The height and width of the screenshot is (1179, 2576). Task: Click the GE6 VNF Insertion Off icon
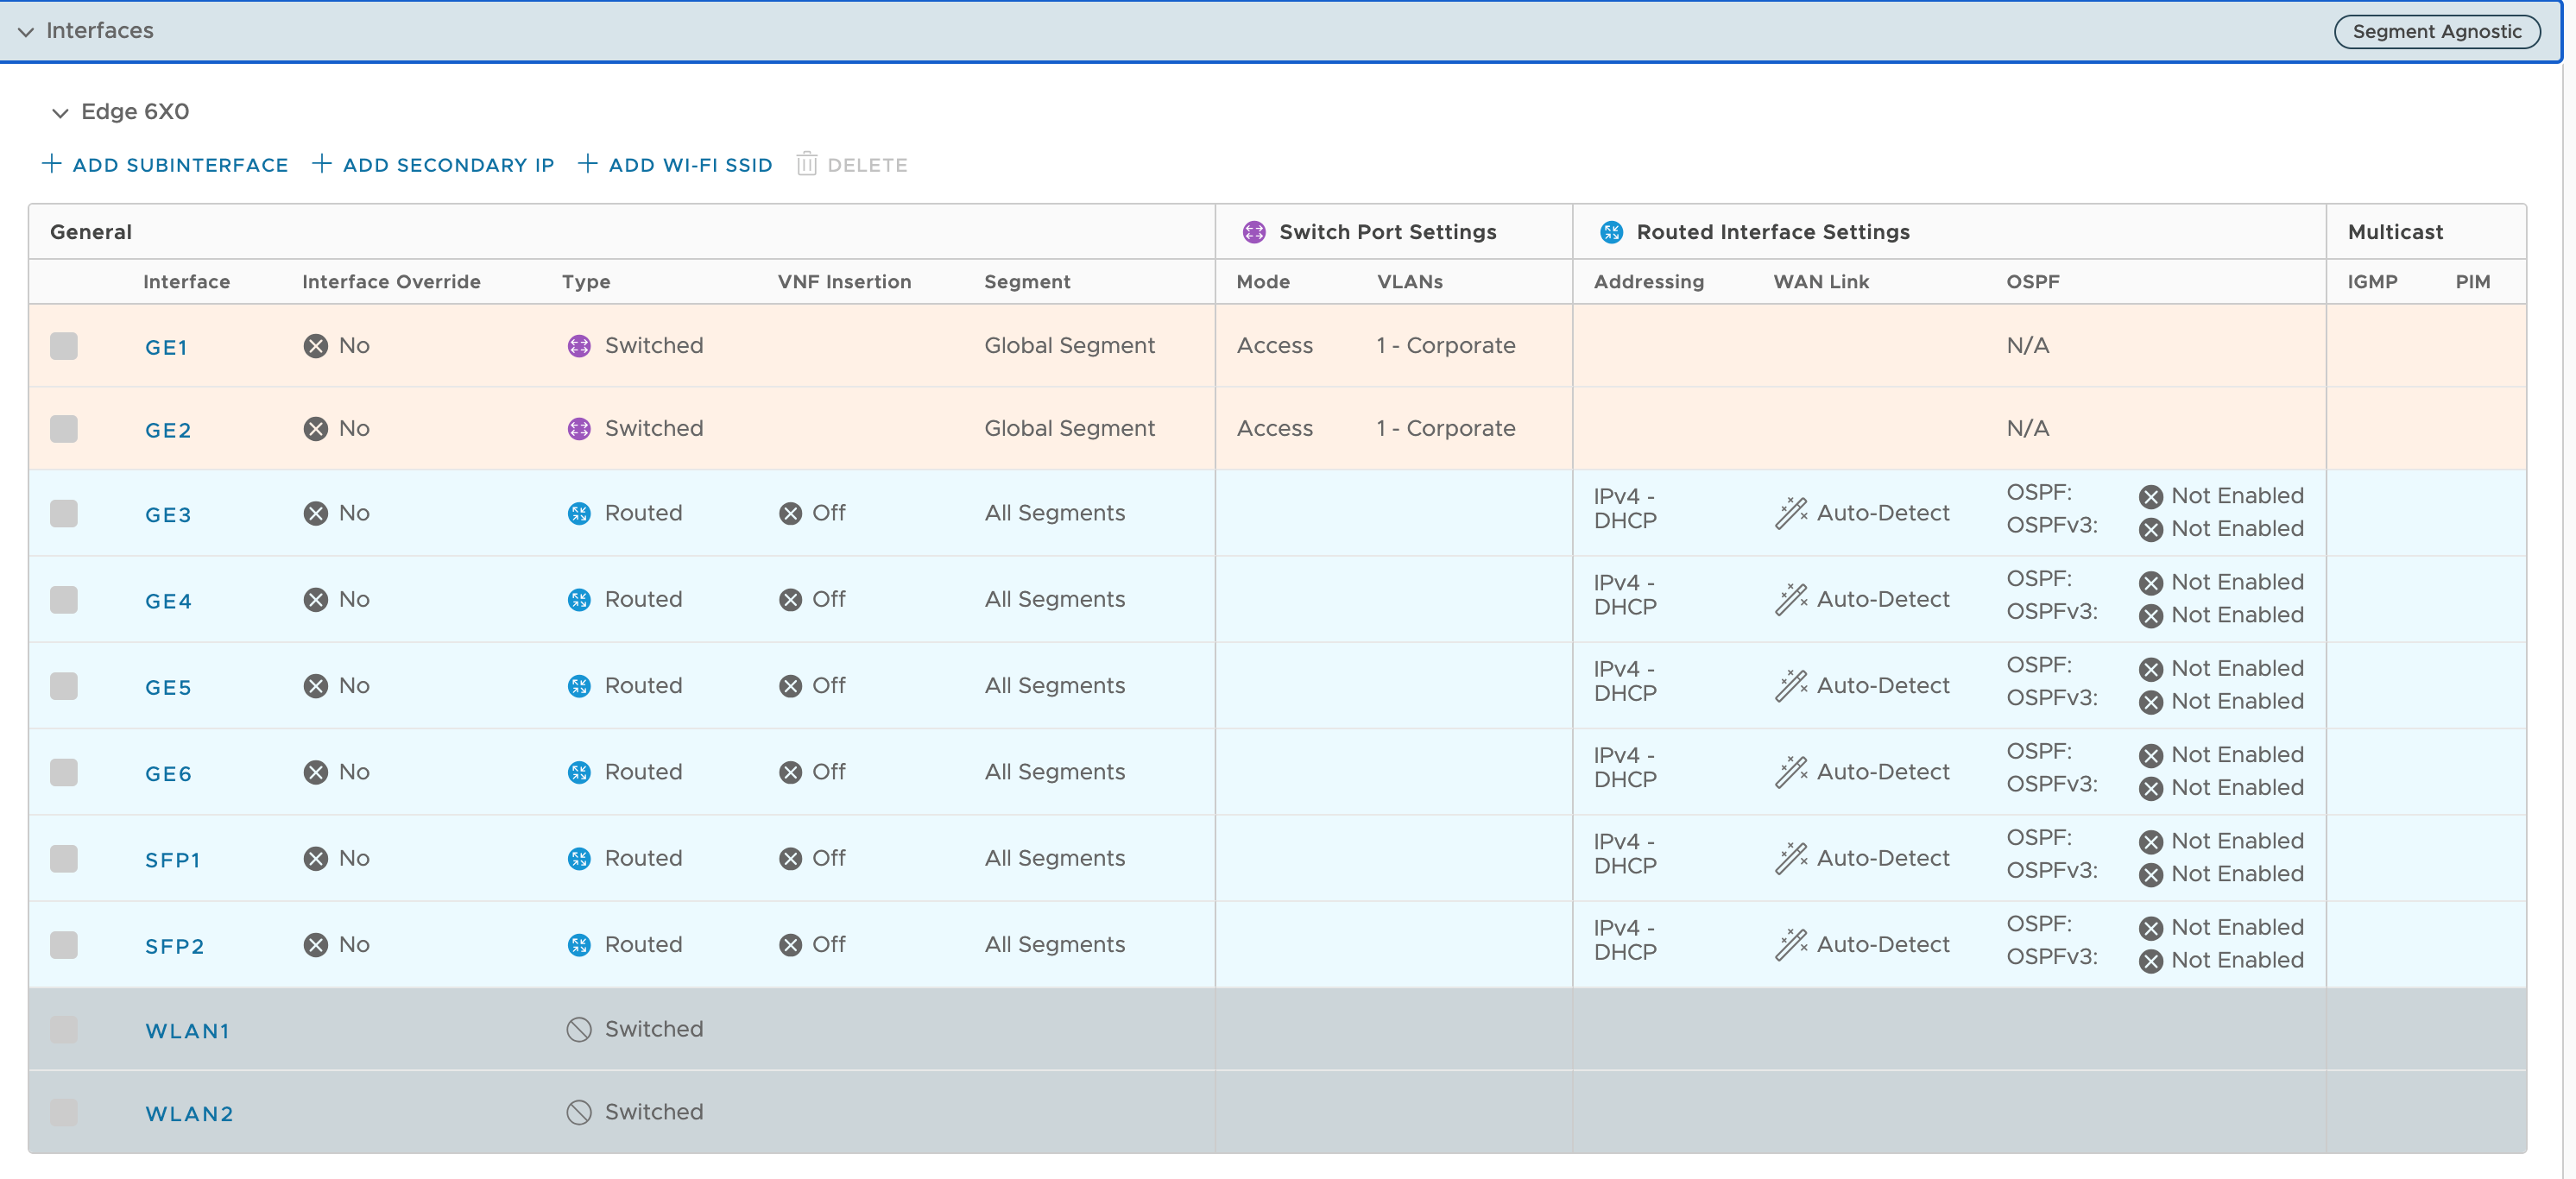(790, 773)
